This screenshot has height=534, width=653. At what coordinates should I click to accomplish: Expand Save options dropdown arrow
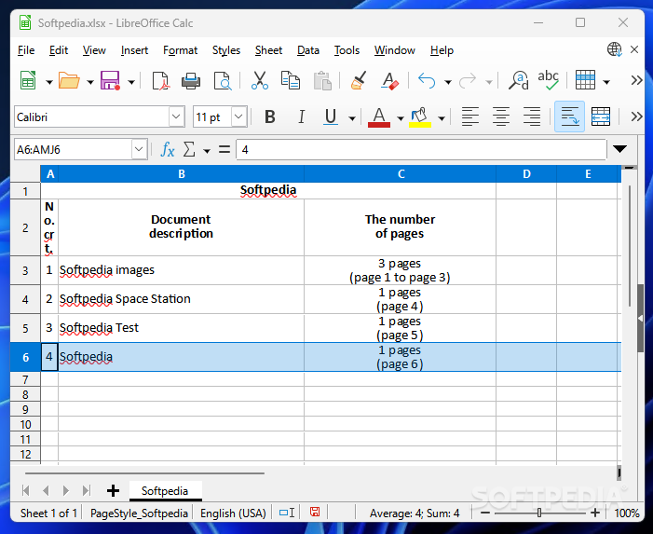[131, 82]
